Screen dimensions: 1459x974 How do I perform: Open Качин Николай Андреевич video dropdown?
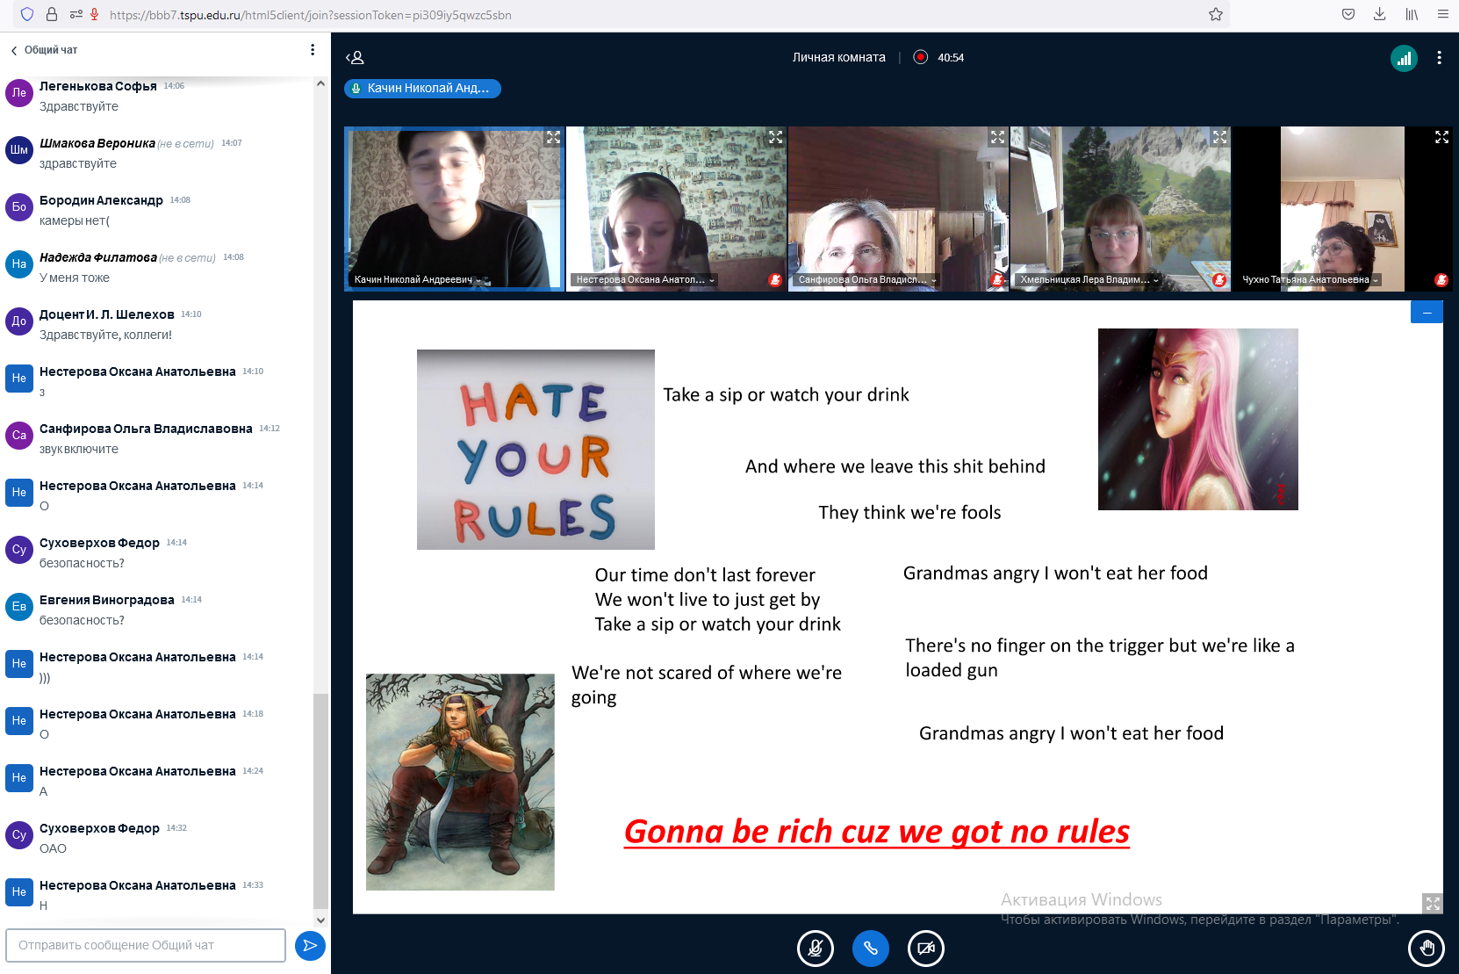click(417, 280)
